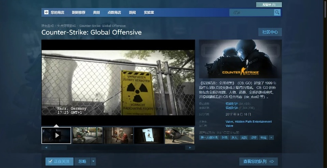This screenshot has height=168, width=327.
Task: Click the search magnifier icon
Action: tap(277, 13)
